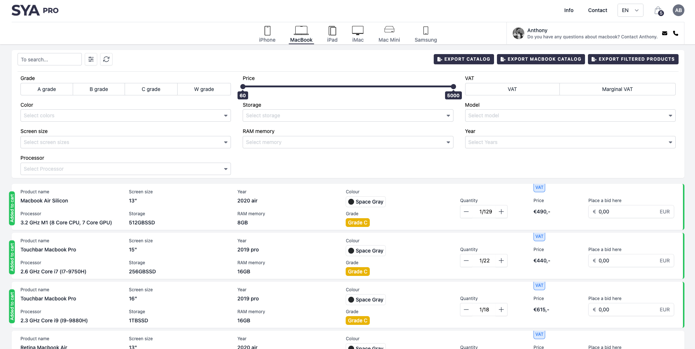
Task: Open the AB user avatar menu
Action: pyautogui.click(x=679, y=10)
